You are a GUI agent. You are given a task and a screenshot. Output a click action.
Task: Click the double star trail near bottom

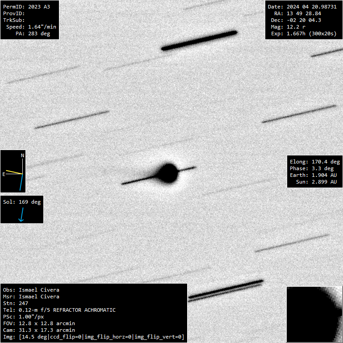click(226, 291)
